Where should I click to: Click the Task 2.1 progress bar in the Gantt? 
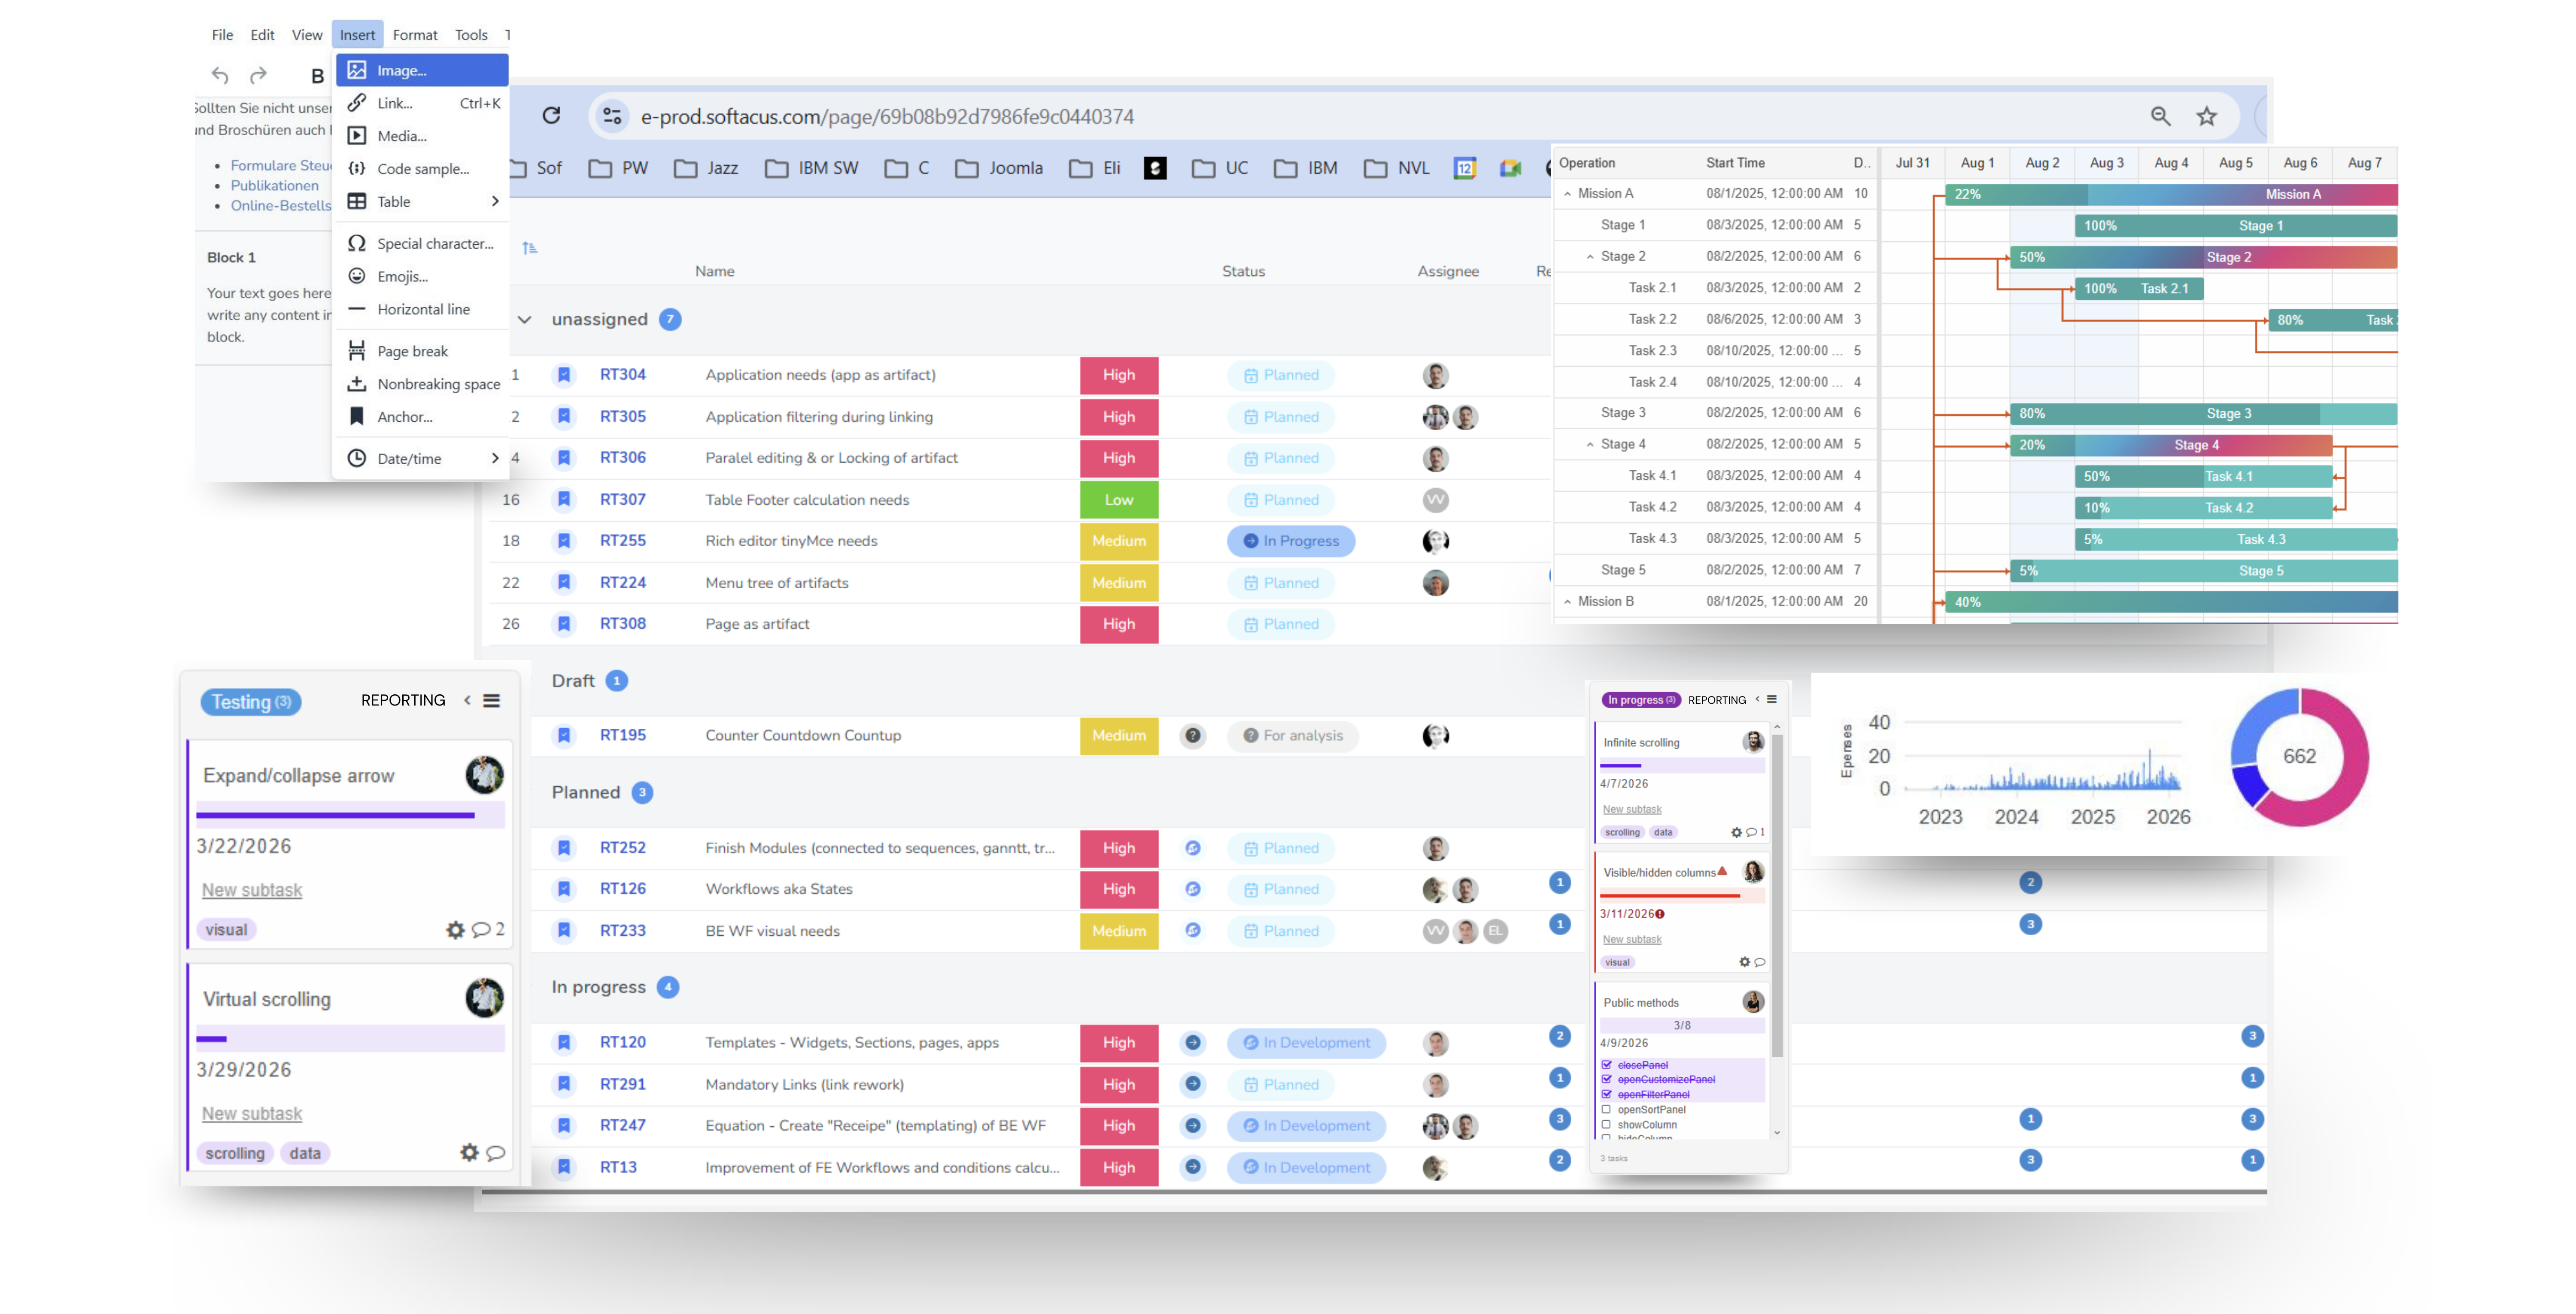[2138, 288]
